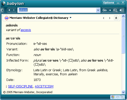127x100 pixels.
Task: Click the askesis headword text
Action: (x=12, y=25)
